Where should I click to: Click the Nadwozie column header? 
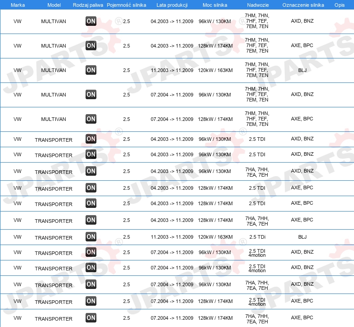(x=258, y=5)
